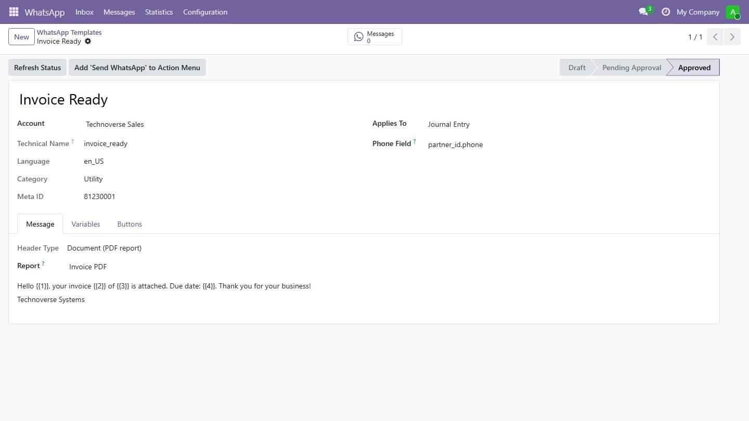The height and width of the screenshot is (421, 749).
Task: Open the Configuration menu
Action: pyautogui.click(x=205, y=12)
